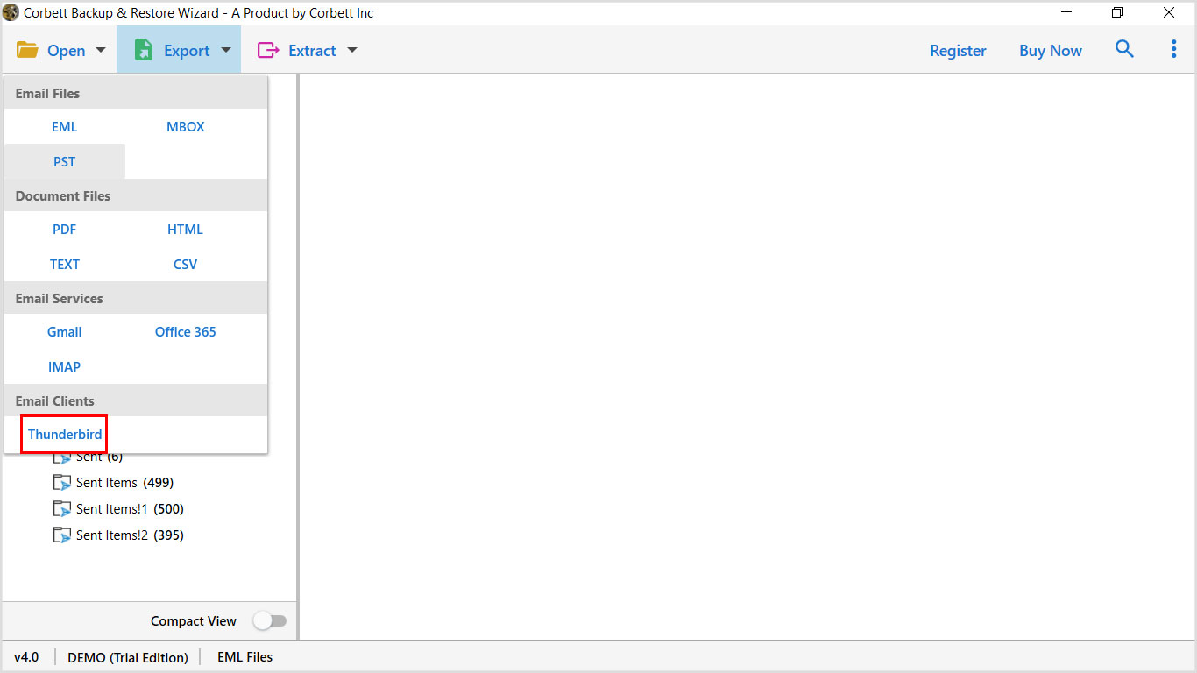Click the Register link
Image resolution: width=1197 pixels, height=673 pixels.
958,51
